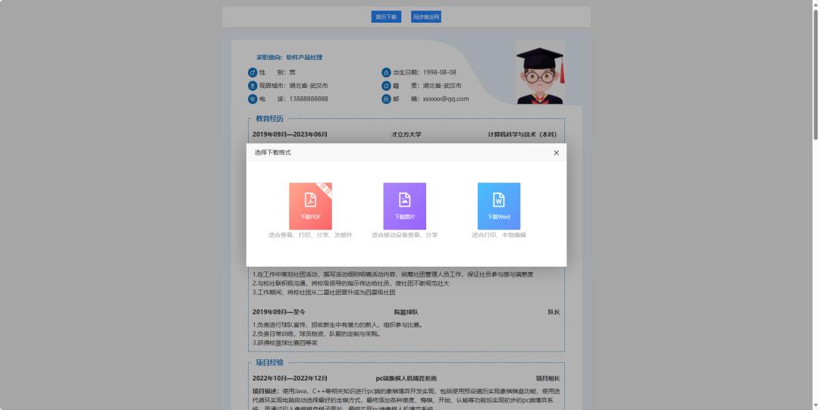This screenshot has width=819, height=410.
Task: Click the phone icon beside 电话
Action: pos(253,99)
